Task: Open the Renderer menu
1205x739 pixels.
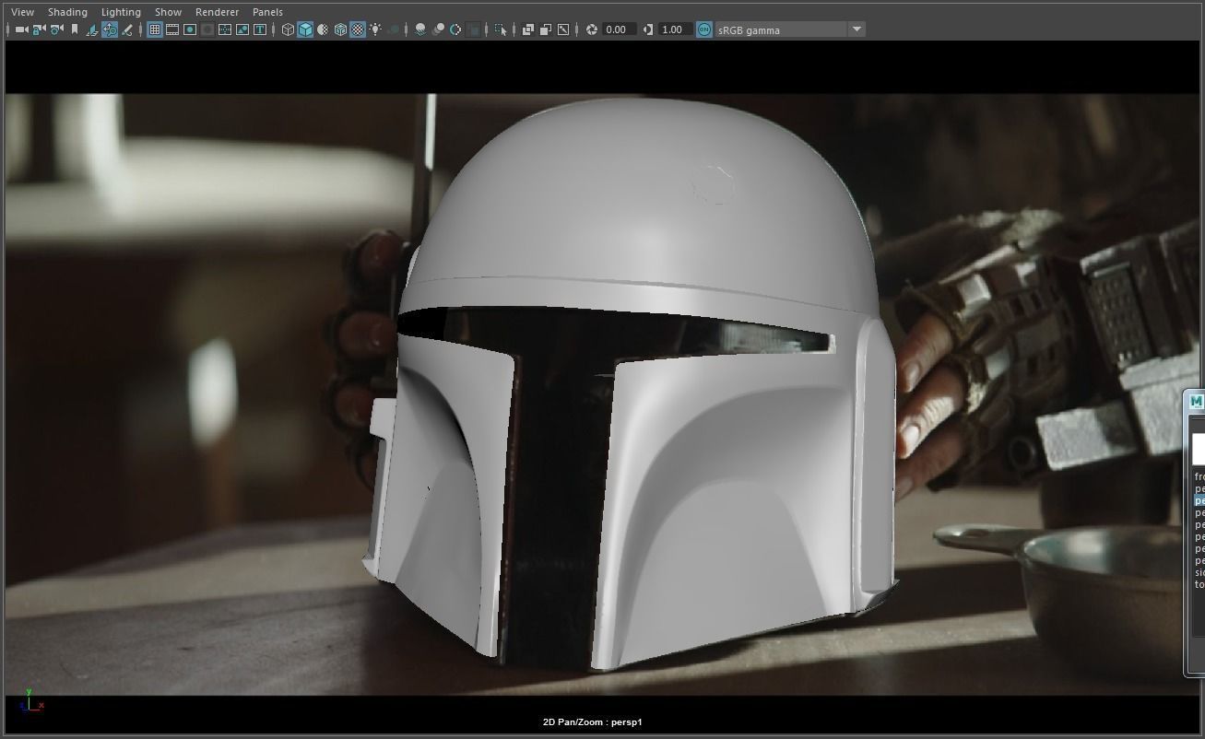Action: (217, 12)
